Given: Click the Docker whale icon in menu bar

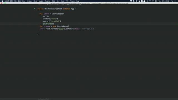Looking at the screenshot, I should click(x=139, y=1).
